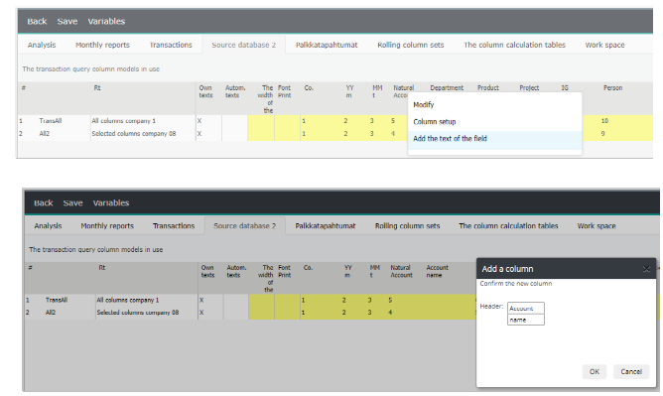Click second Header input containing name
The width and height of the screenshot is (663, 396).
tap(526, 320)
